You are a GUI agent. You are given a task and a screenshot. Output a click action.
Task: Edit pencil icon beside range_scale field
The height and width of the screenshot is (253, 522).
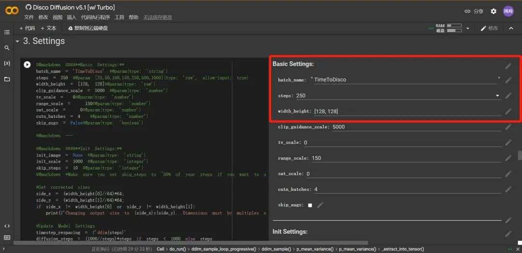pos(508,158)
